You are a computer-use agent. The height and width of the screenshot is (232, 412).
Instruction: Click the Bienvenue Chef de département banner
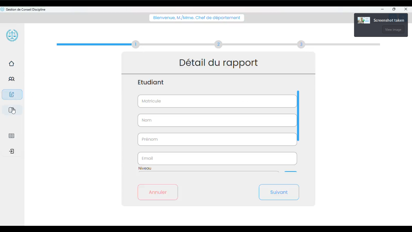pos(196,18)
